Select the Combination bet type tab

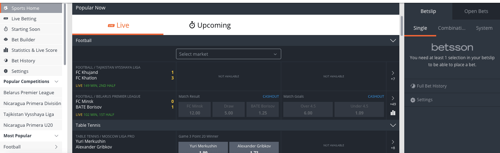click(x=452, y=28)
